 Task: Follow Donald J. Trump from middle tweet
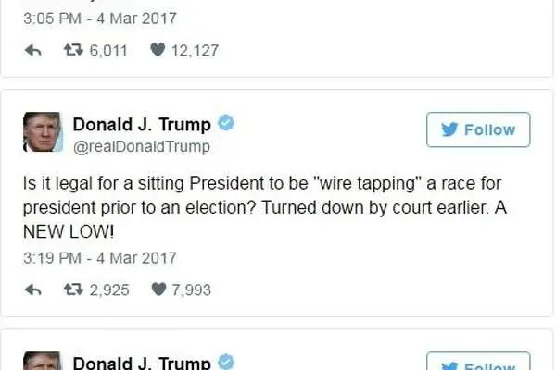(478, 129)
